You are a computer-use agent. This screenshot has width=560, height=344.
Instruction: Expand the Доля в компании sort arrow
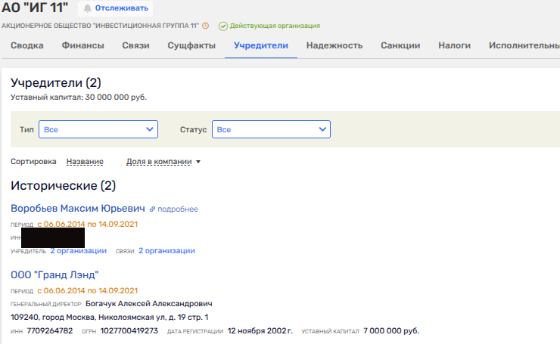click(198, 162)
